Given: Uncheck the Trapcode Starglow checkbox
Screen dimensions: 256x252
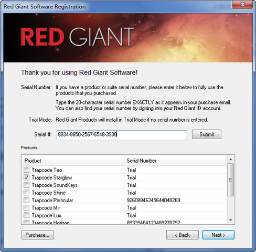Looking at the screenshot, I should click(26, 177).
